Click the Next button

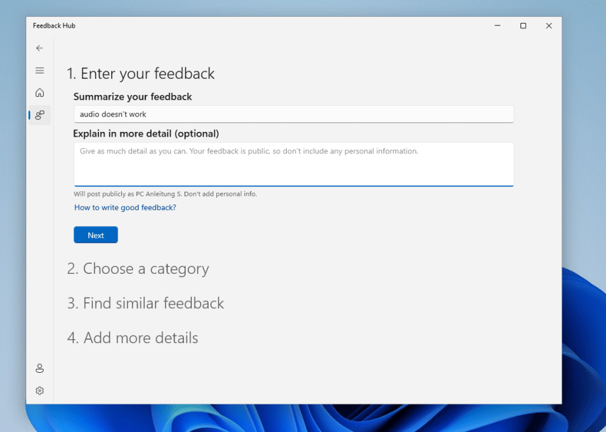pos(95,235)
